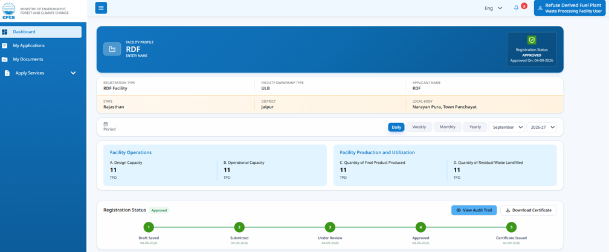
Task: Click the Approved status badge
Action: point(159,210)
